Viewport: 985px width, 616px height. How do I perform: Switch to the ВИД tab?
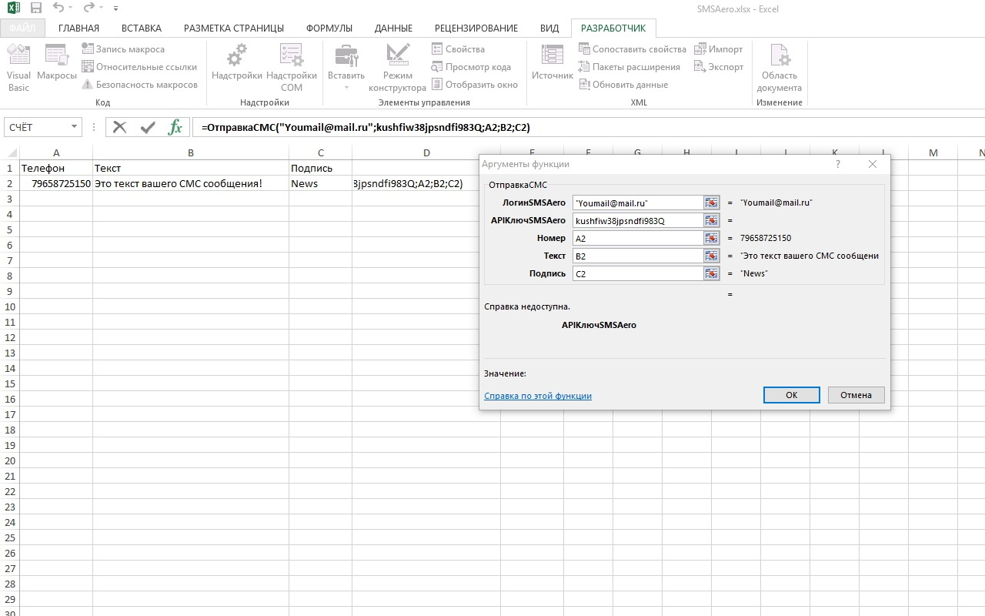(549, 28)
